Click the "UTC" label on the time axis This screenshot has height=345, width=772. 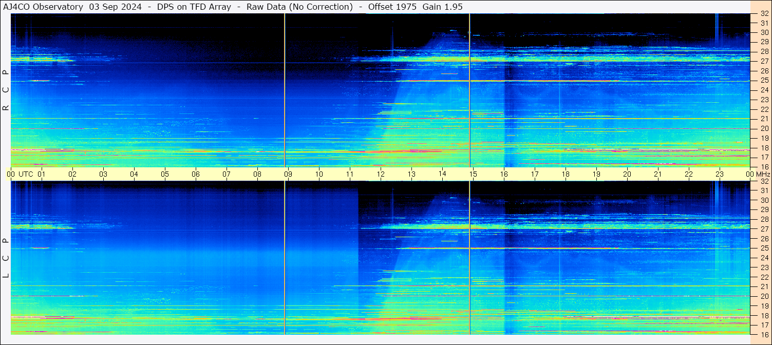26,174
